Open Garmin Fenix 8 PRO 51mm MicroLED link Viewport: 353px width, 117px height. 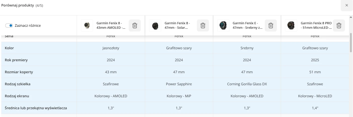[x=316, y=25]
